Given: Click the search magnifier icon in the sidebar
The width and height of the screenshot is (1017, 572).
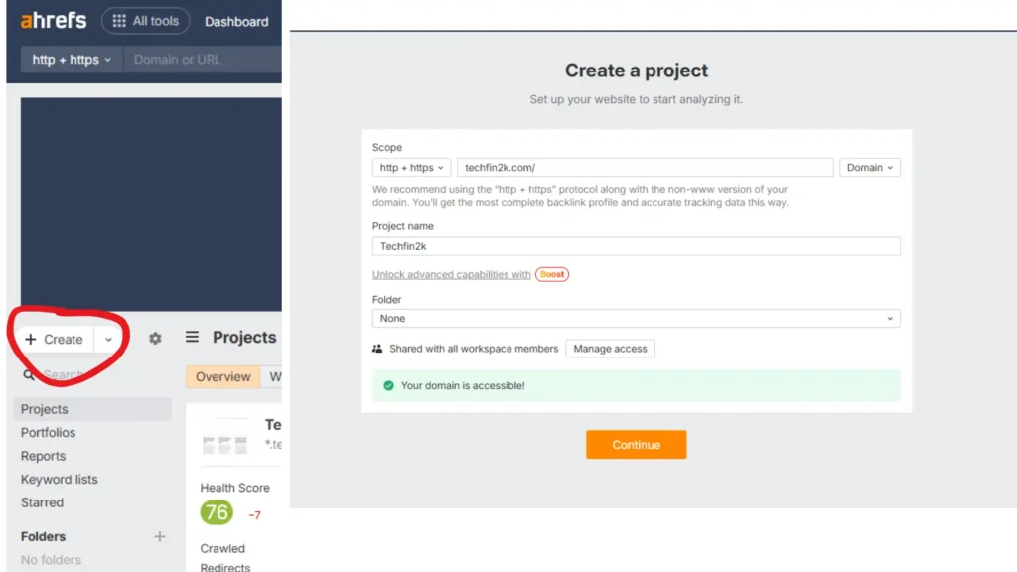Looking at the screenshot, I should click(29, 374).
